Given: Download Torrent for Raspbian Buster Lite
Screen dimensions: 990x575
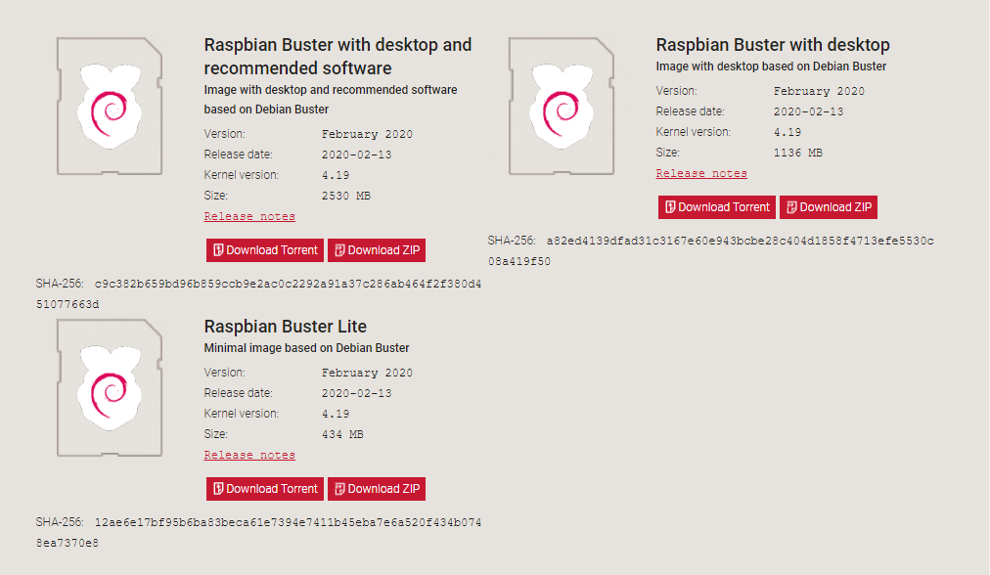Looking at the screenshot, I should [x=265, y=489].
